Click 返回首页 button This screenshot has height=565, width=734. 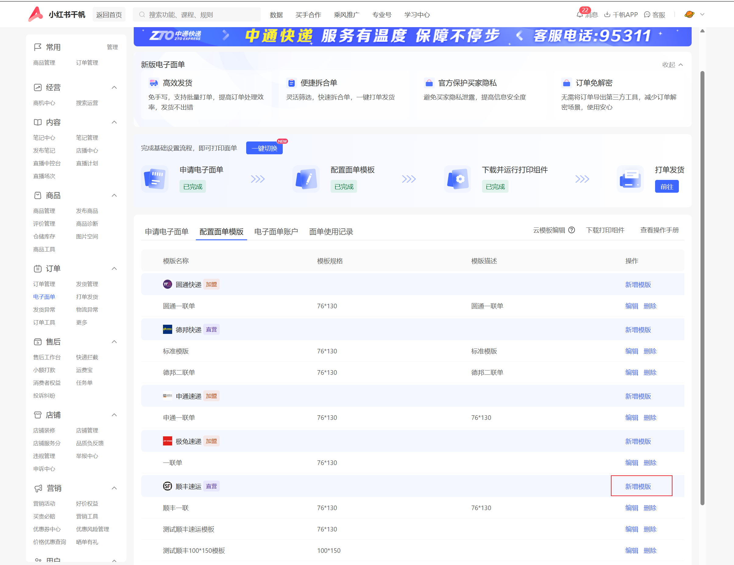[109, 15]
